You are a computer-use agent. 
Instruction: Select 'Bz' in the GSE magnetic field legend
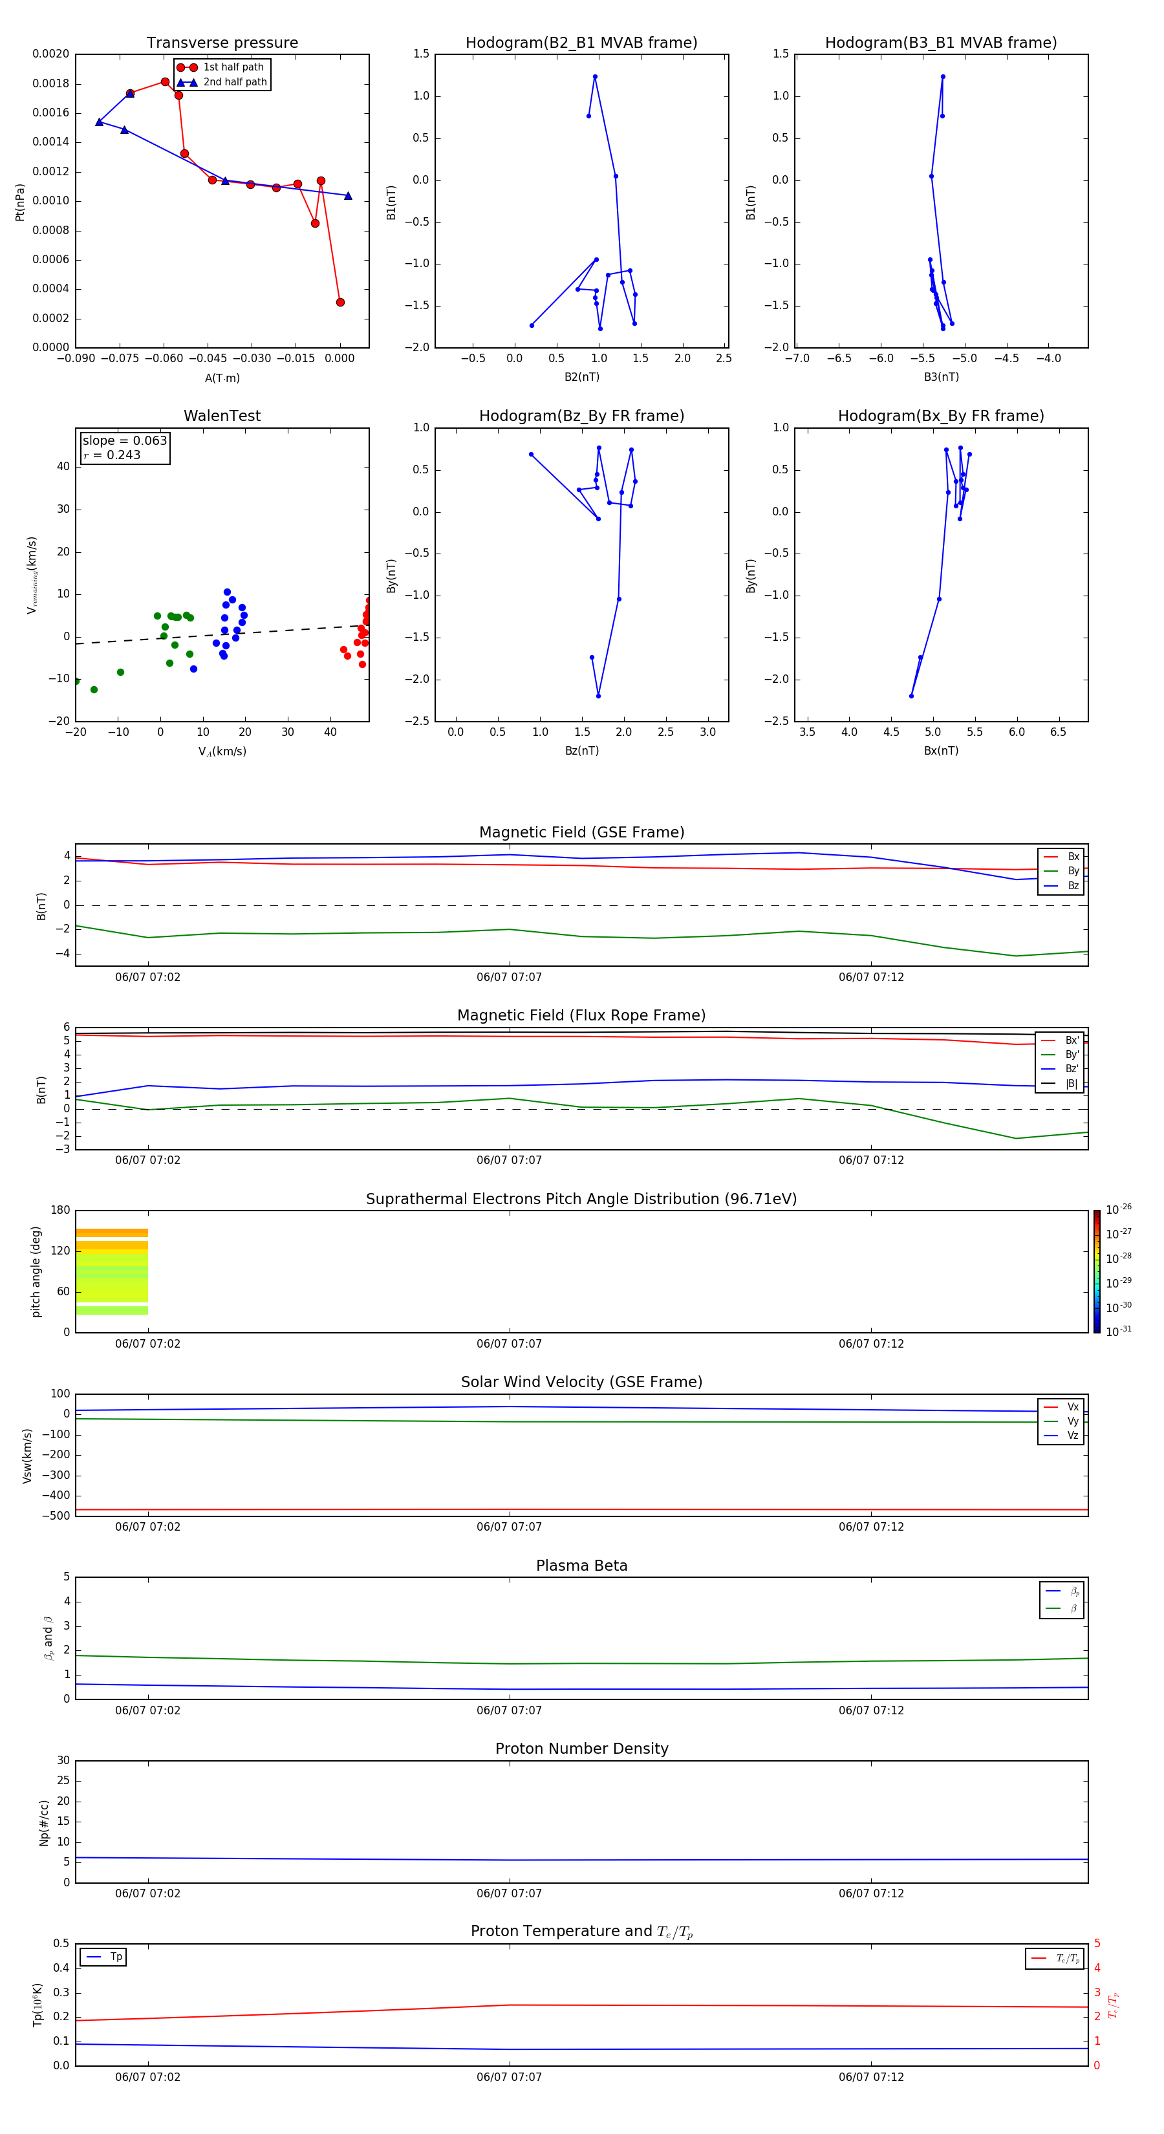pos(1061,887)
